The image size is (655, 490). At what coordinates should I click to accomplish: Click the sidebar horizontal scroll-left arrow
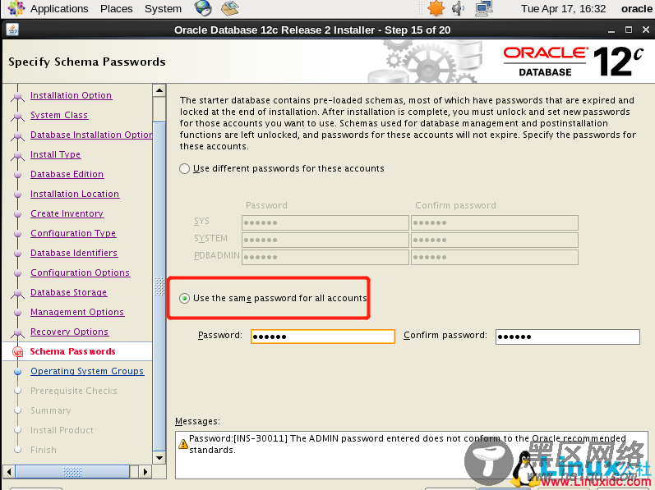pos(9,472)
